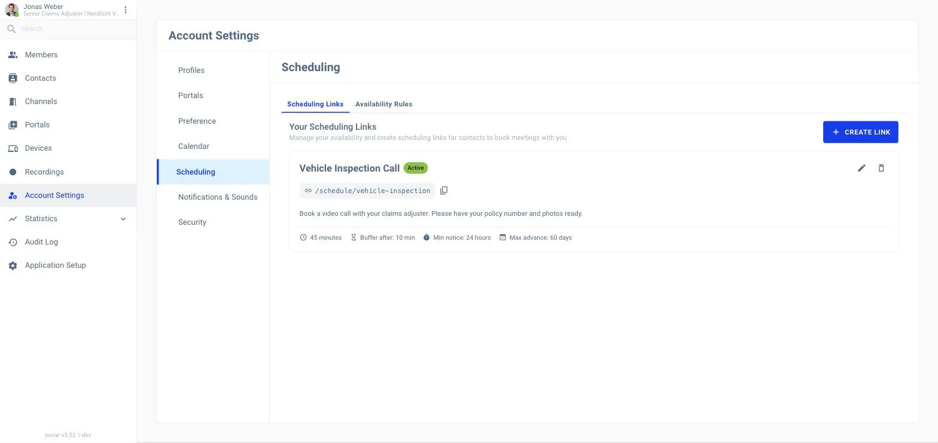
Task: Click the CREATE LINK button
Action: (860, 132)
